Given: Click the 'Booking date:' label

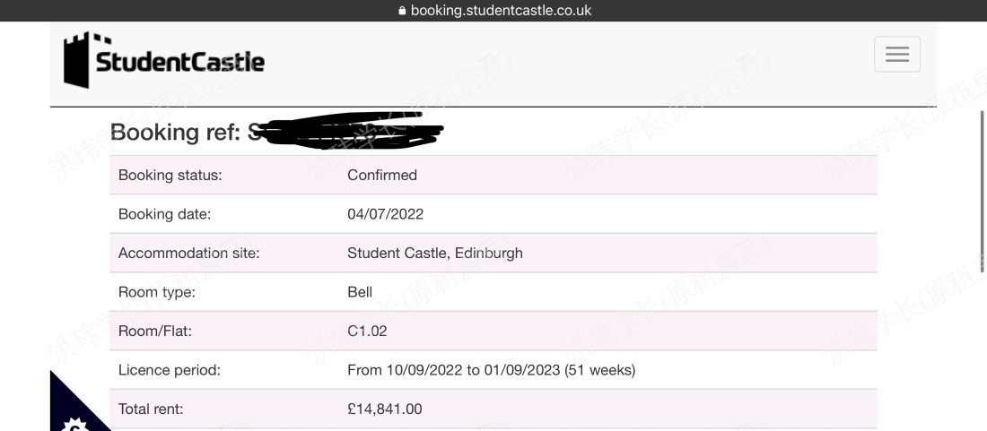Looking at the screenshot, I should (x=164, y=214).
